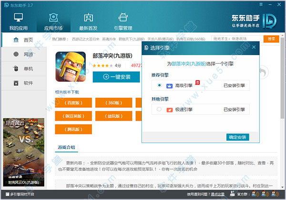
Task: Open the 最新首发 tab
Action: [88, 22]
